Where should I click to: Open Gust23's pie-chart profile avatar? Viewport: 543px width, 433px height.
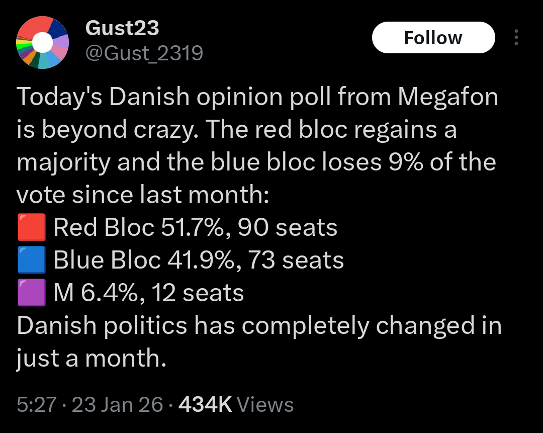[x=43, y=43]
